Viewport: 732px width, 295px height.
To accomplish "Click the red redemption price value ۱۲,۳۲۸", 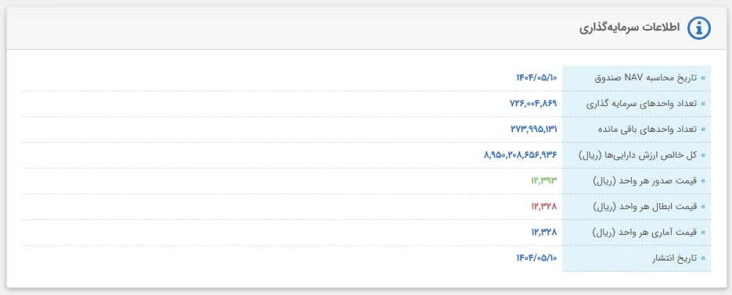I will coord(544,206).
